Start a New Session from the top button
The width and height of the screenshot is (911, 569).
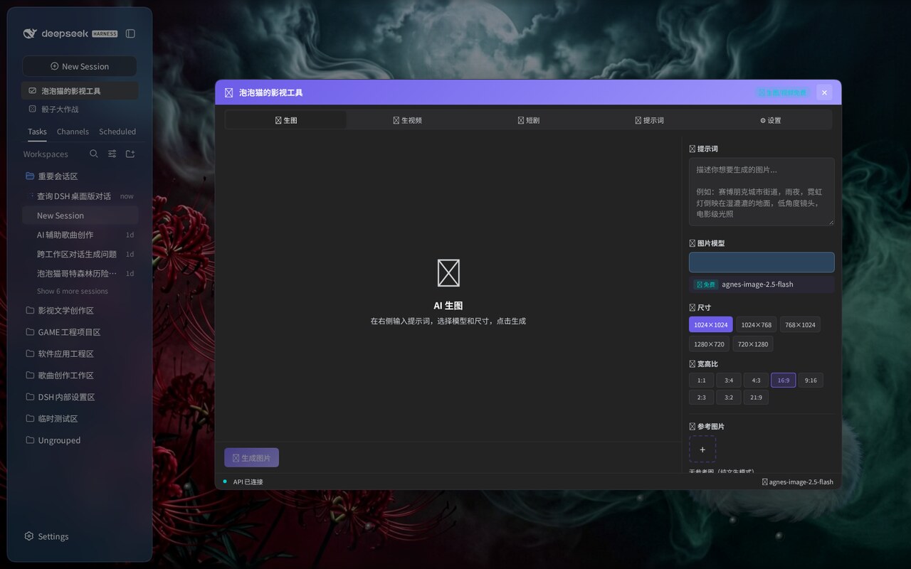point(80,66)
